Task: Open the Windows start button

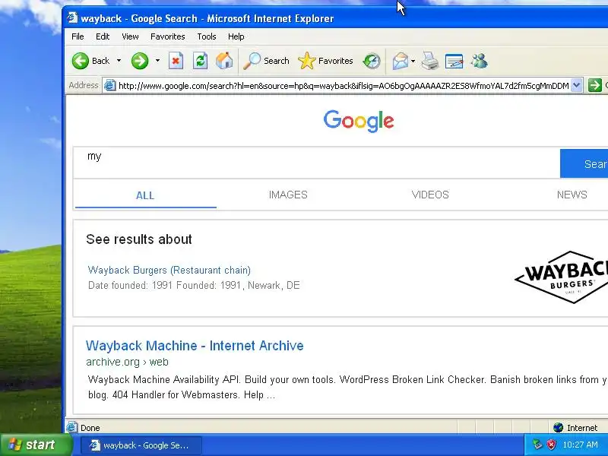Action: click(x=36, y=445)
